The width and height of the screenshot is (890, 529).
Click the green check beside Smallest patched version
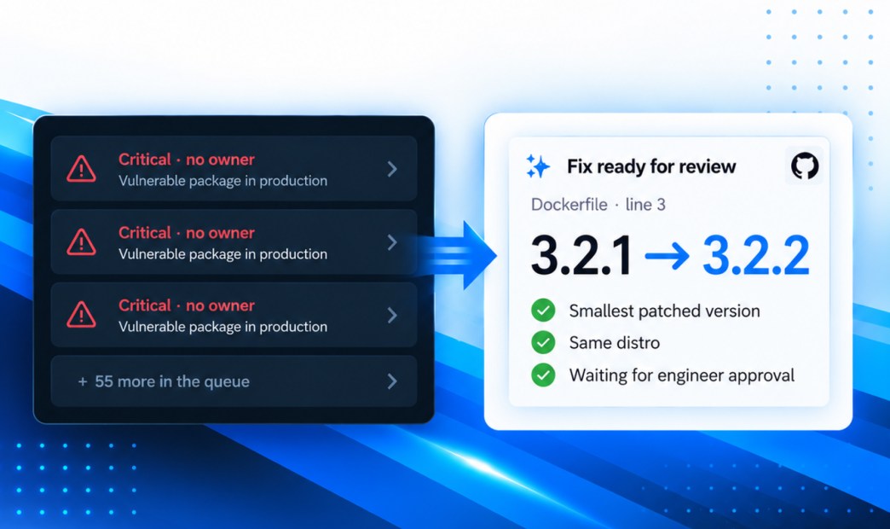[543, 311]
